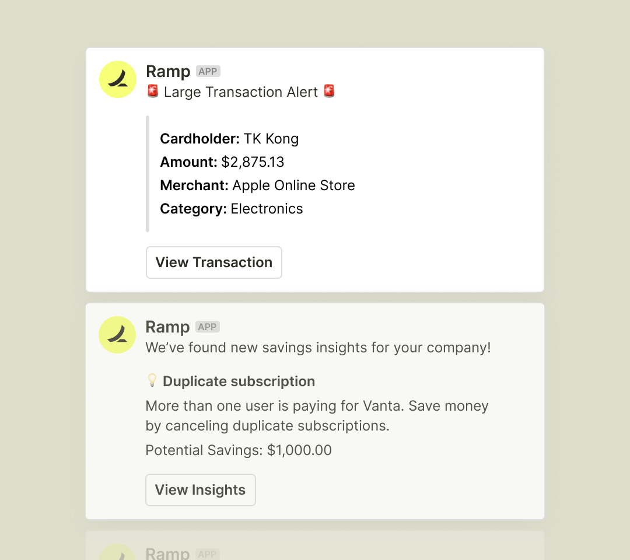The height and width of the screenshot is (560, 630).
Task: Click the partially visible Ramp avatar at the bottom
Action: tap(117, 552)
